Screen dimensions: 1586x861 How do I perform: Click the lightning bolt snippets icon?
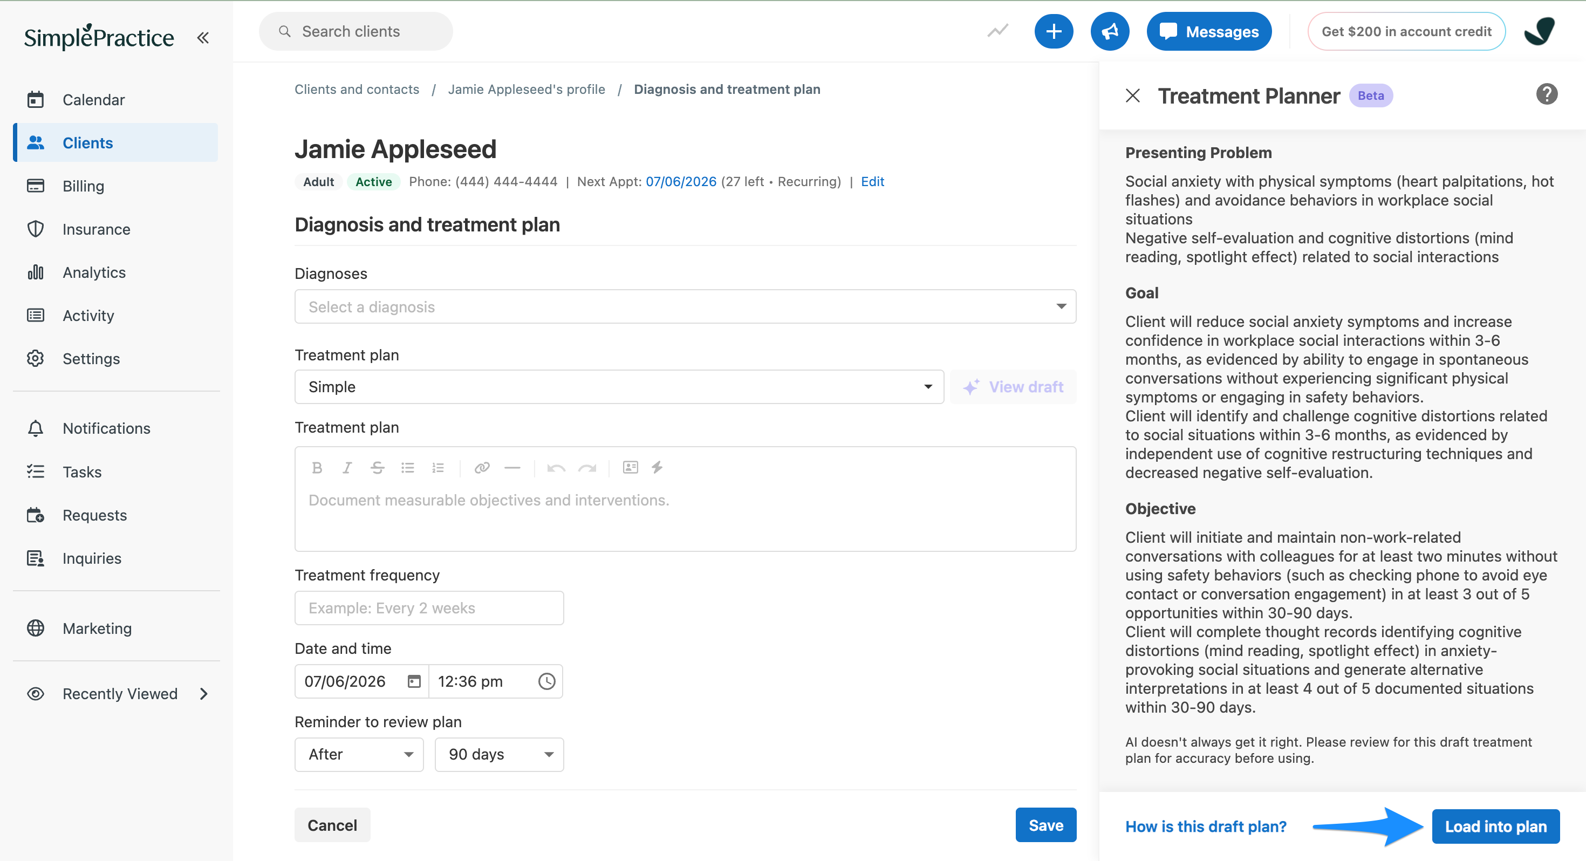pos(657,467)
